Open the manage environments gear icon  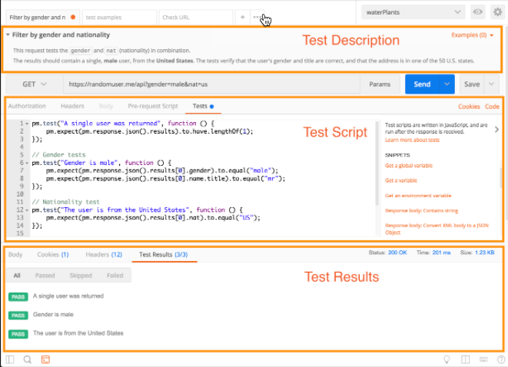[497, 12]
